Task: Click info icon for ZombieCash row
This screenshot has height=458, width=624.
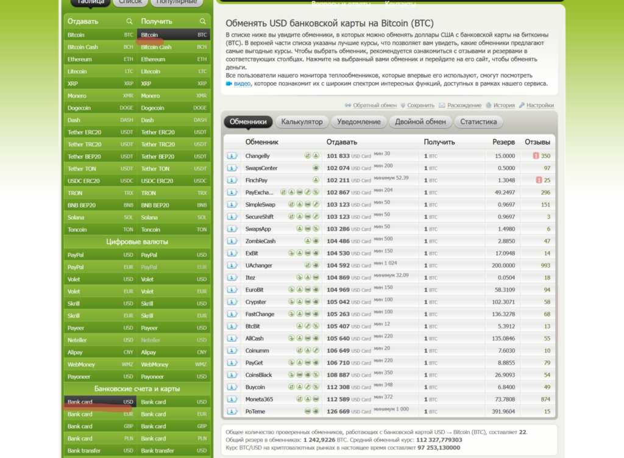Action: pyautogui.click(x=232, y=241)
